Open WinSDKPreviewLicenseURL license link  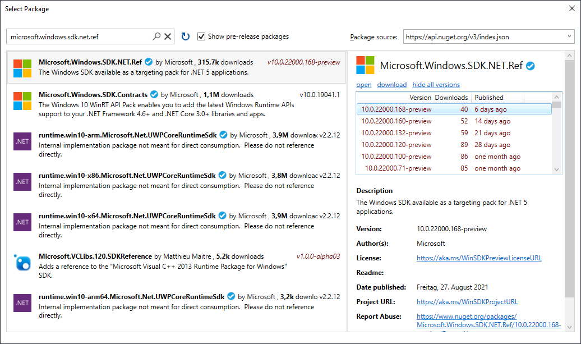(x=479, y=258)
